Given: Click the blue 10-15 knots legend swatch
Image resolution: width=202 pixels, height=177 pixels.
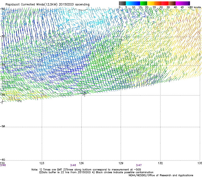Looking at the screenshot, I should pos(136,3).
